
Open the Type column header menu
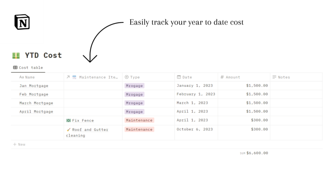point(148,77)
